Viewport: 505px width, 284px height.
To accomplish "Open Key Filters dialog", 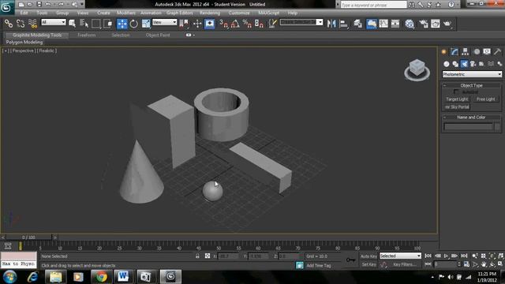I will [x=405, y=265].
